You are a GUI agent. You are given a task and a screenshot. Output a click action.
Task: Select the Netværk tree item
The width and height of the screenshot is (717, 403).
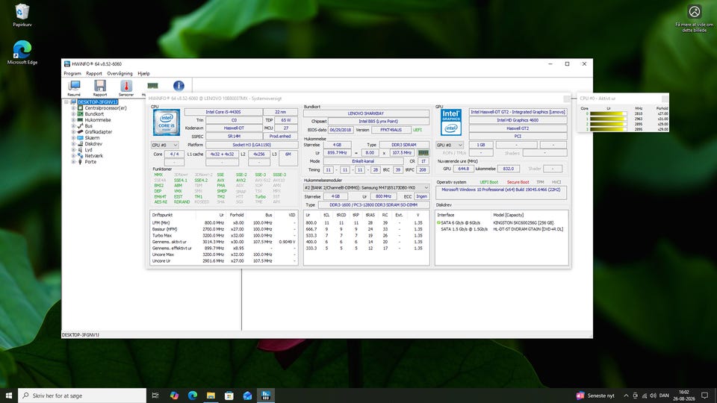click(94, 155)
